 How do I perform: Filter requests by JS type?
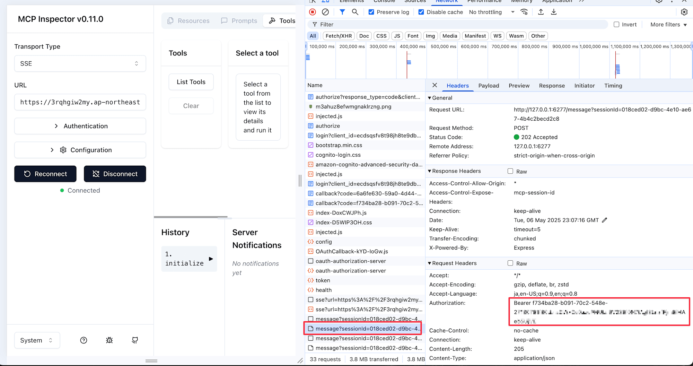397,36
